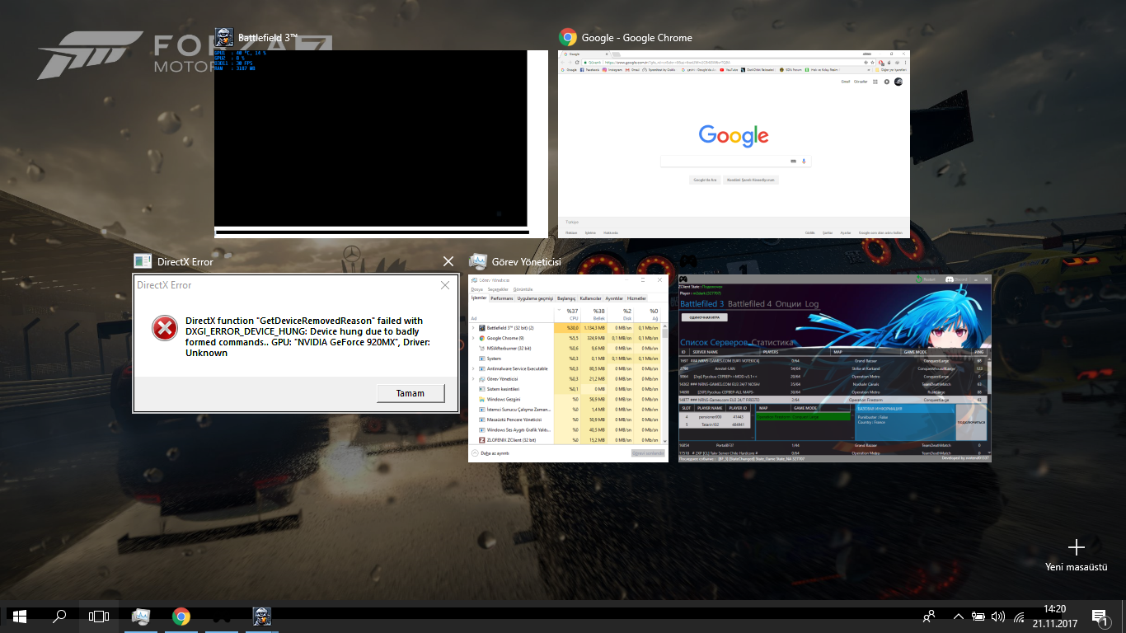Viewport: 1126px width, 633px height.
Task: Expand the Google Chrome process row
Action: coord(473,338)
